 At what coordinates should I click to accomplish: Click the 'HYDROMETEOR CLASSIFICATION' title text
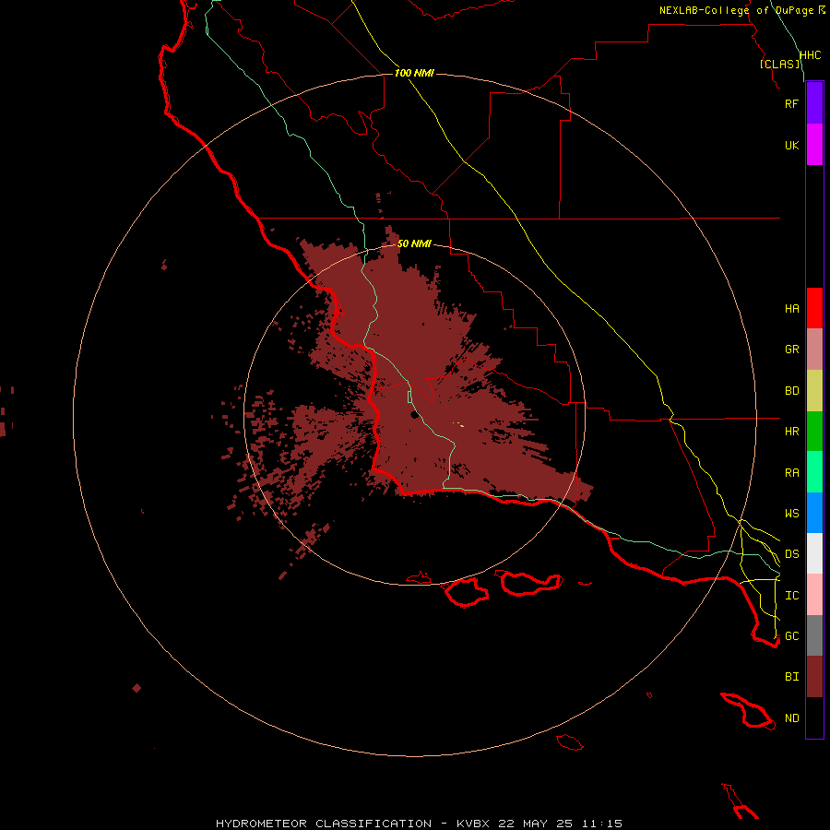coord(324,824)
